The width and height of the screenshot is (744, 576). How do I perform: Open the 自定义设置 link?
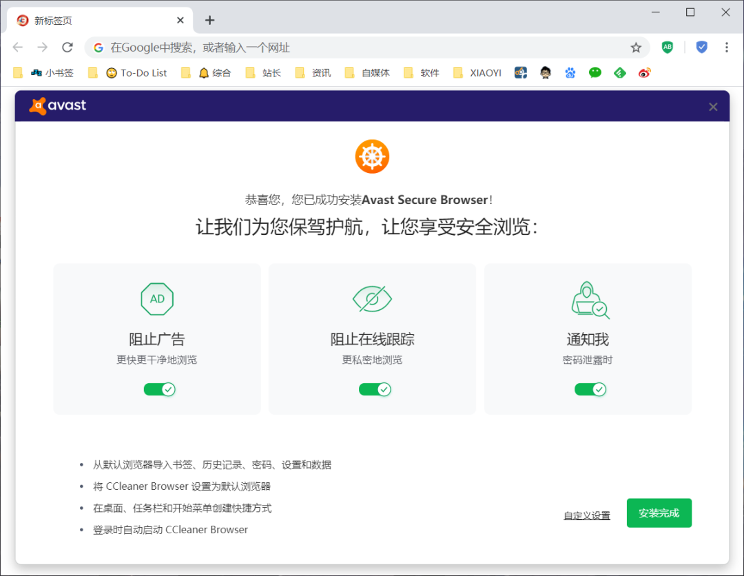pyautogui.click(x=586, y=515)
